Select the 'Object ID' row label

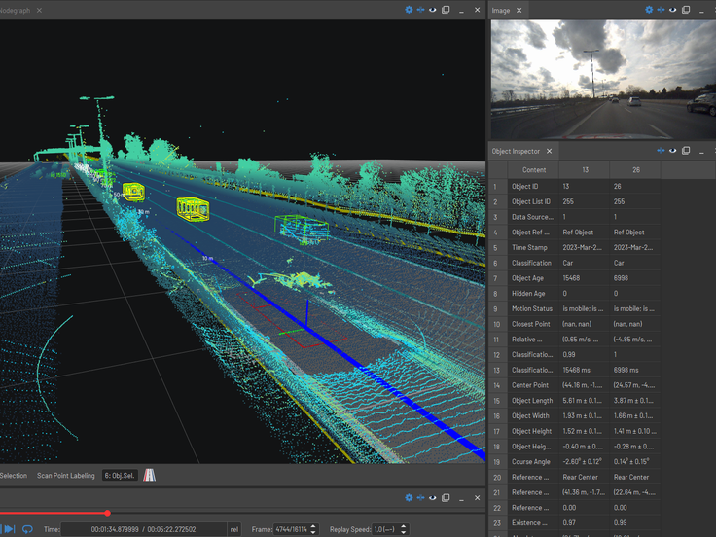[x=524, y=187]
